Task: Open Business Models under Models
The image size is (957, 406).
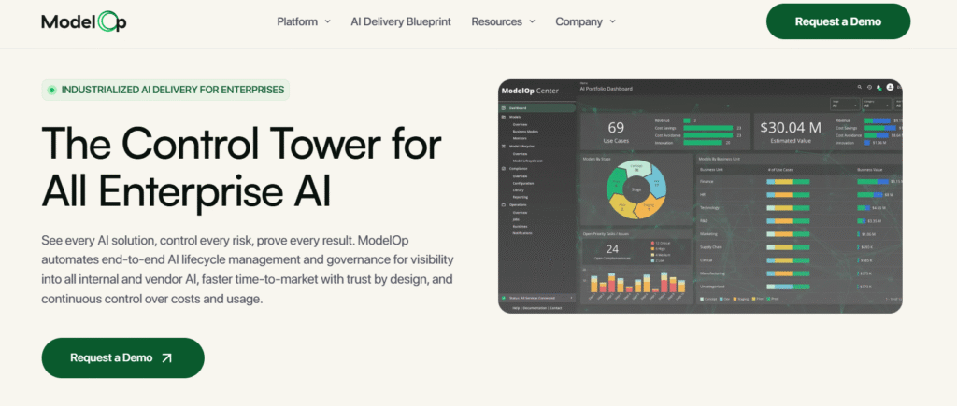Action: click(x=525, y=132)
